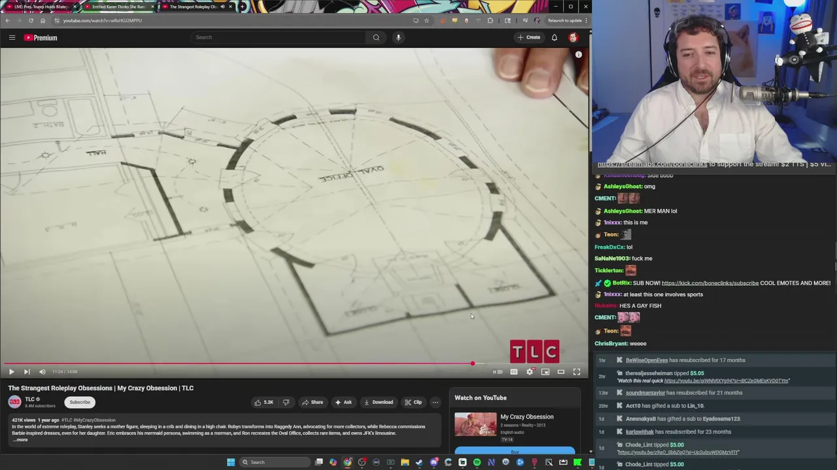837x470 pixels.
Task: Go to YouTube Premium home logo
Action: (41, 37)
